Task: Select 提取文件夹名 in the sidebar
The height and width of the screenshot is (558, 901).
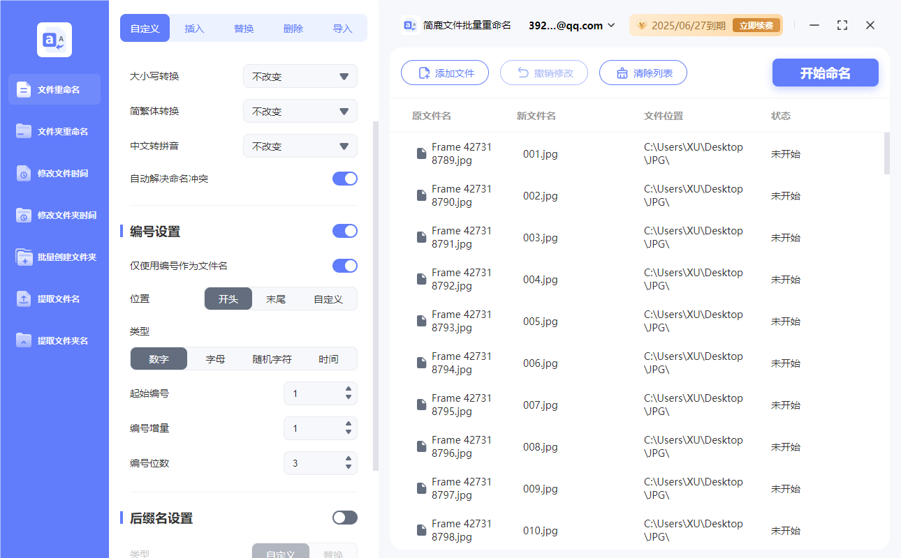Action: pos(54,340)
